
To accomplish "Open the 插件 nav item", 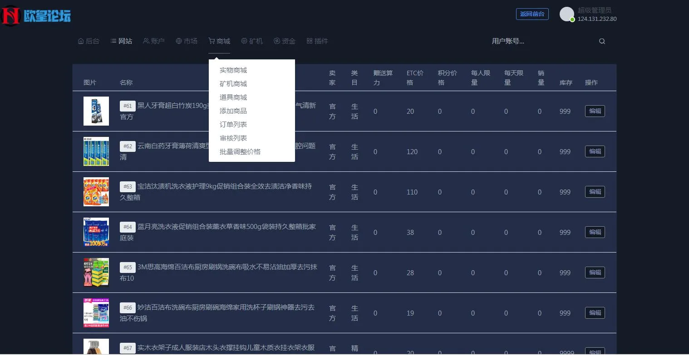I will (317, 41).
